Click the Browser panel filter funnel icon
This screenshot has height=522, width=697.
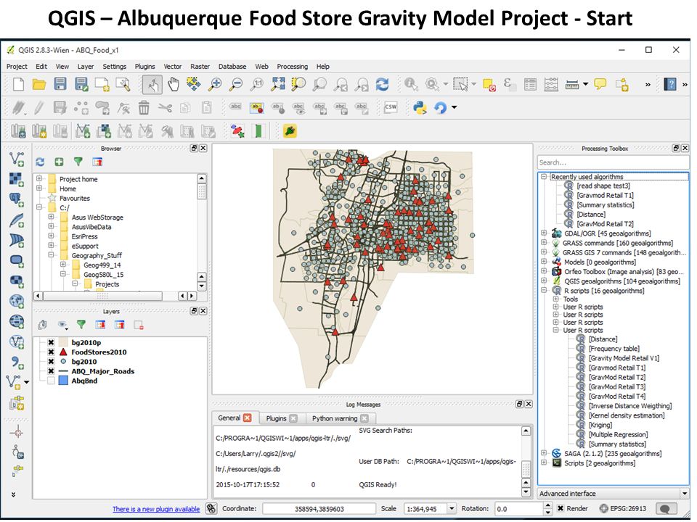(78, 162)
